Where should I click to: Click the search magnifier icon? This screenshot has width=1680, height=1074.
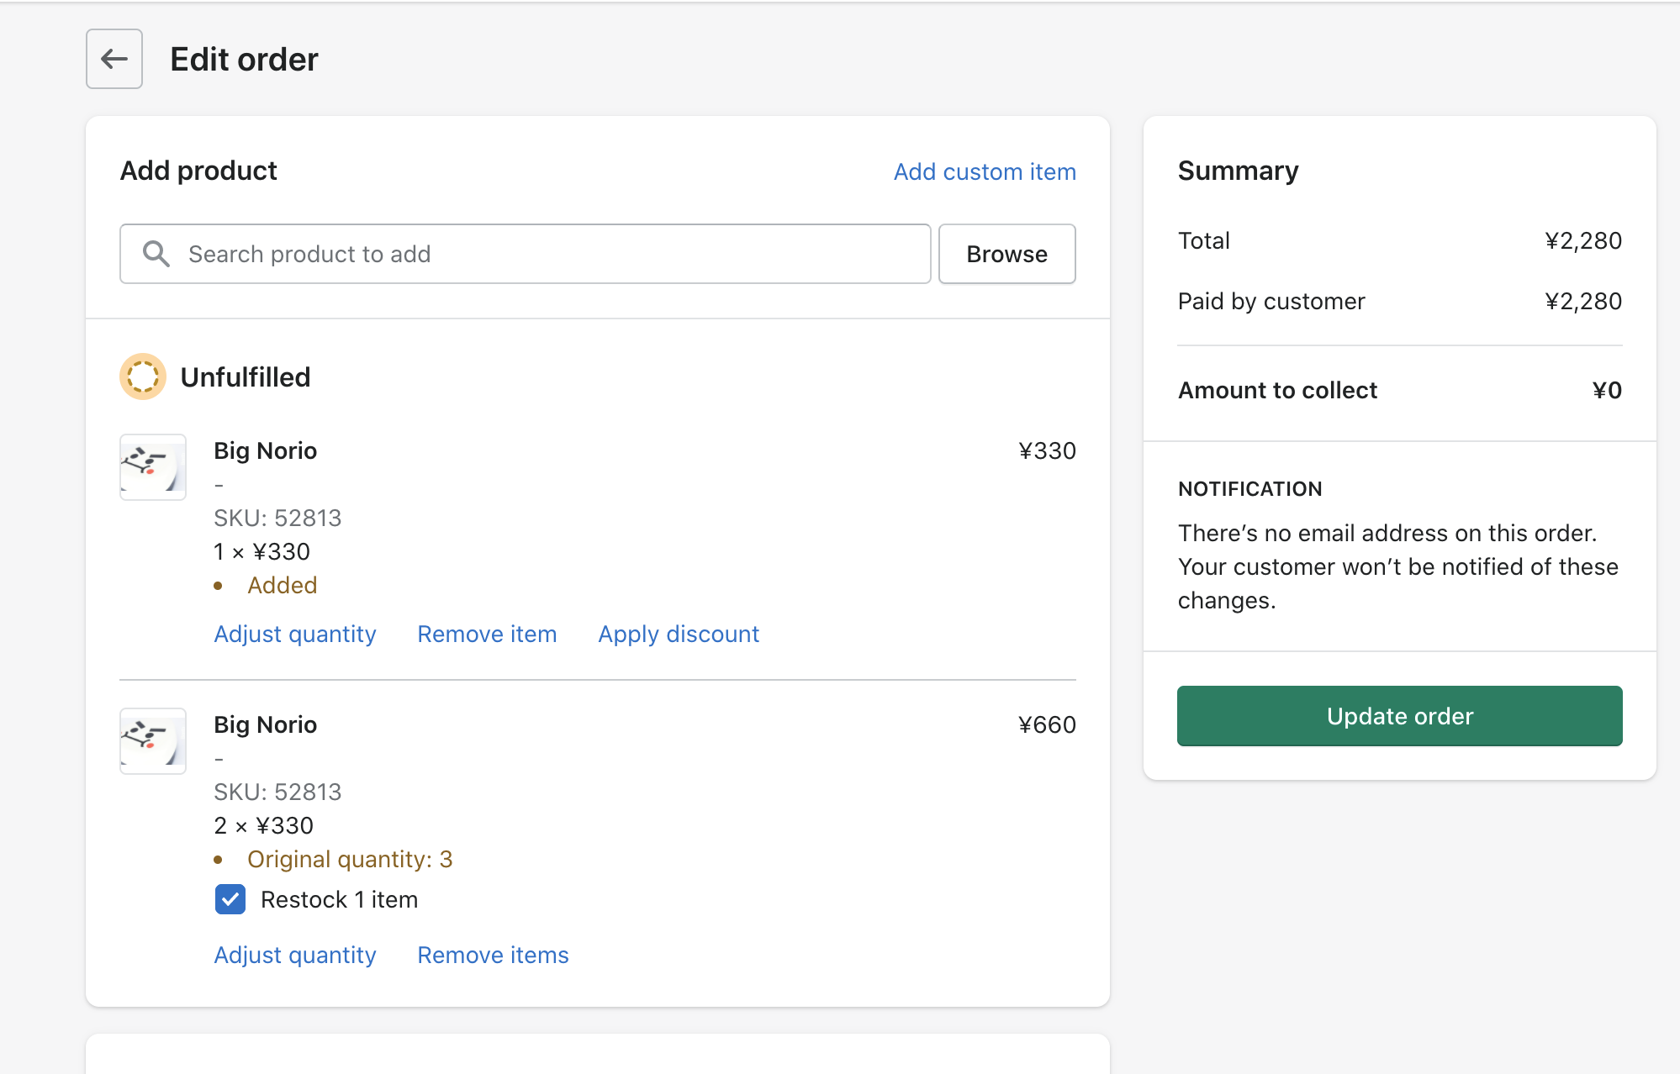pyautogui.click(x=156, y=254)
